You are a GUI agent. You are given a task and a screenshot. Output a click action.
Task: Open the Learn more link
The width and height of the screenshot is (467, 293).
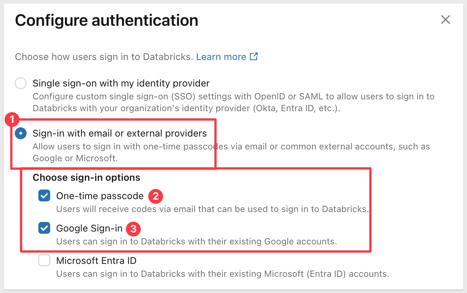click(x=221, y=57)
